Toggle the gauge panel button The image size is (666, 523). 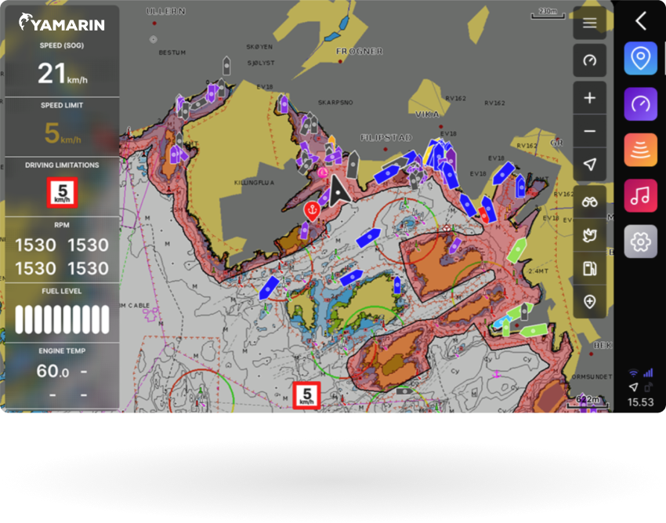pyautogui.click(x=590, y=60)
